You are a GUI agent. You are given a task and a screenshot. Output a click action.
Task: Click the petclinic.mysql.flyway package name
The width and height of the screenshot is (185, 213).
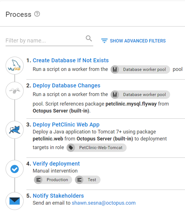tap(131, 104)
